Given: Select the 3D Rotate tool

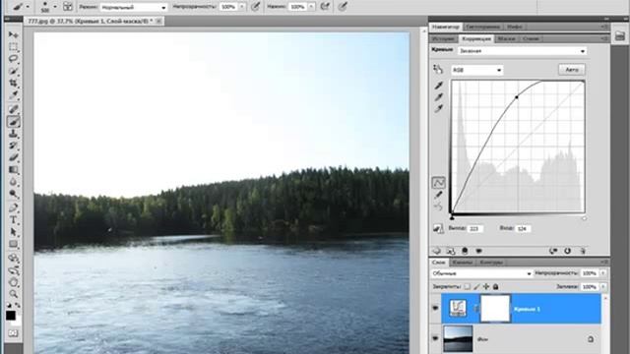Looking at the screenshot, I should point(13,258).
